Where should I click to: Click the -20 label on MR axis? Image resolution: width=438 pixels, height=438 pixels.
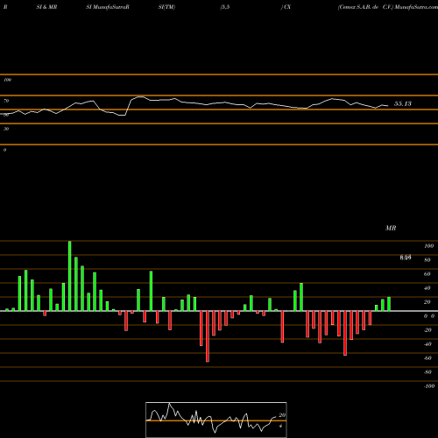[x=427, y=330]
